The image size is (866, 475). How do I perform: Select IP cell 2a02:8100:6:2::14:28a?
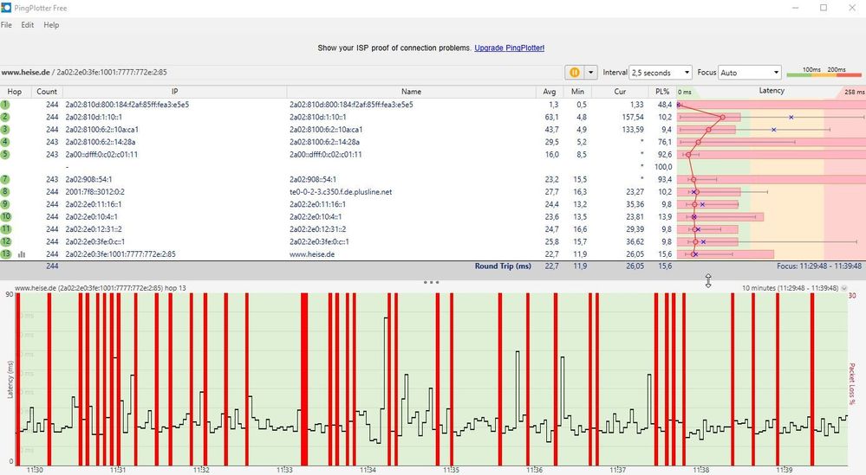pos(102,142)
